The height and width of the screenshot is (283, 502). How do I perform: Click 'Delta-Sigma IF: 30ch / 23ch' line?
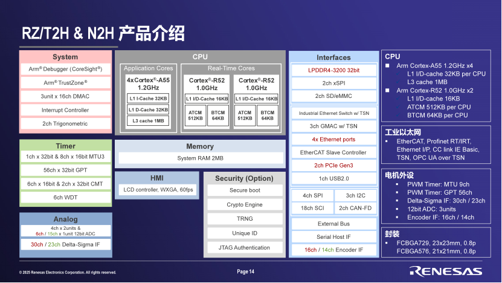(x=446, y=201)
